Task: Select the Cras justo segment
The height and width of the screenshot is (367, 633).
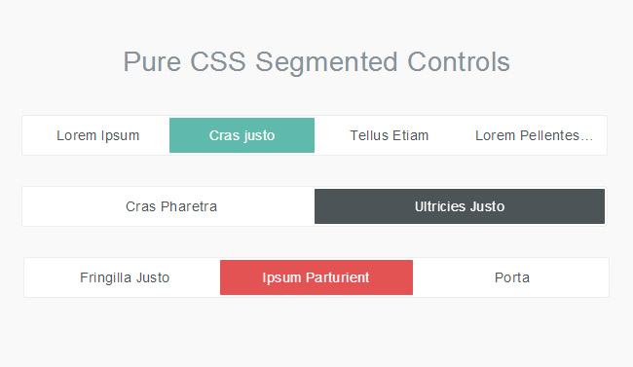Action: (x=242, y=135)
